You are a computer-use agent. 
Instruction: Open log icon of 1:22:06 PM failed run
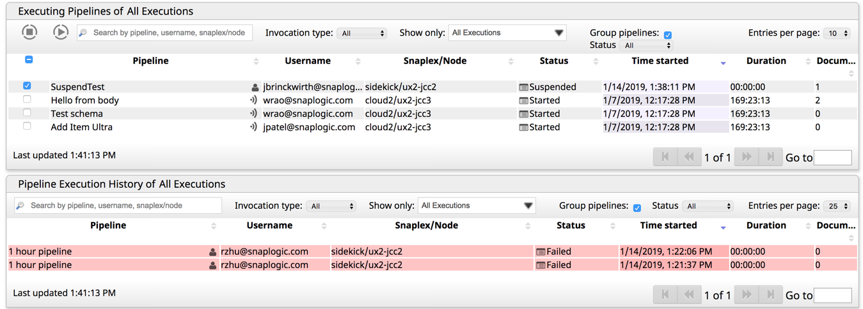pos(541,252)
